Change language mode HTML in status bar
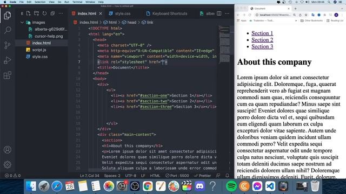This screenshot has width=346, height=194. 155,176
